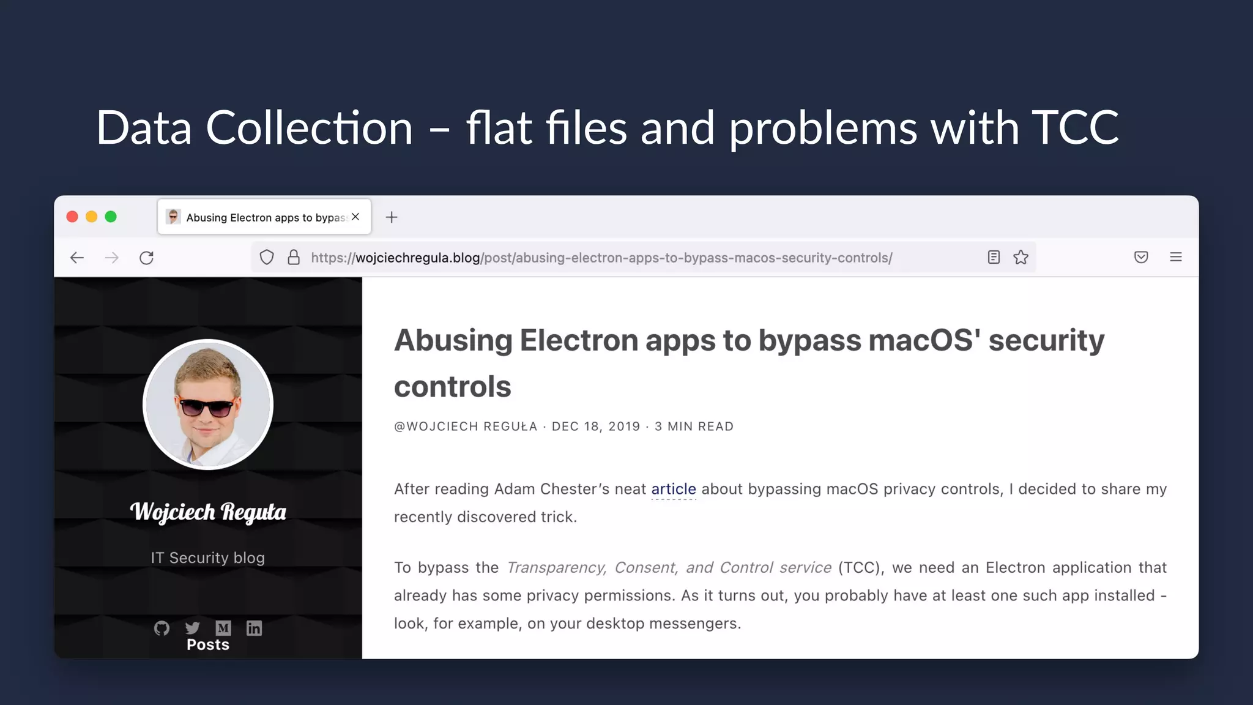
Task: Minimize window using yellow button
Action: click(x=92, y=217)
